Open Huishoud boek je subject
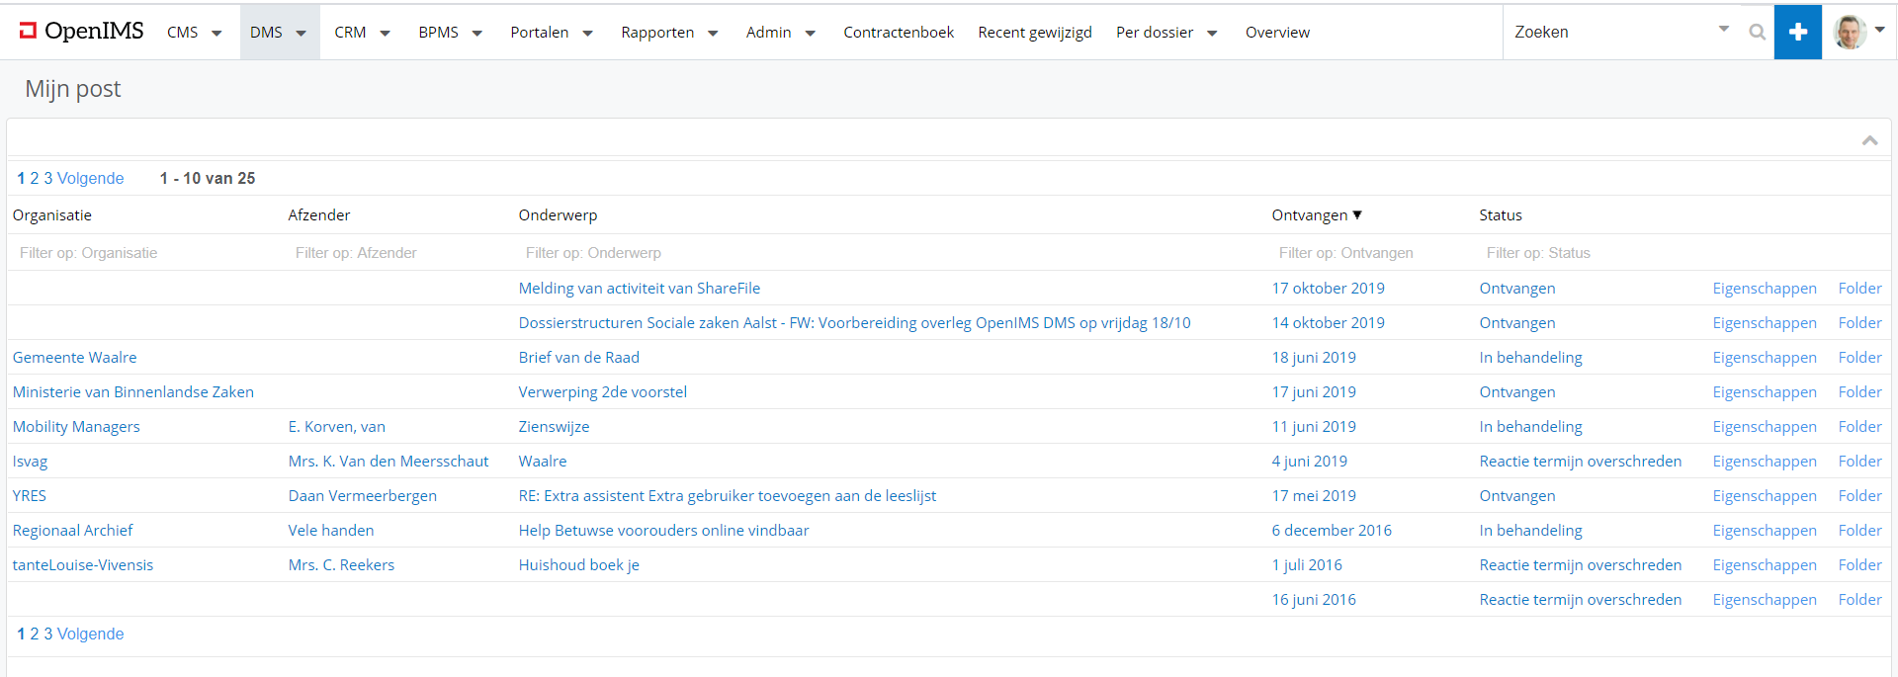This screenshot has height=677, width=1898. [578, 565]
